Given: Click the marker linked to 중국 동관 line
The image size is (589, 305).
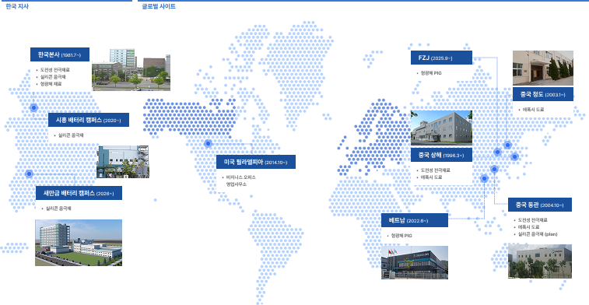Looking at the screenshot, I should click(494, 170).
